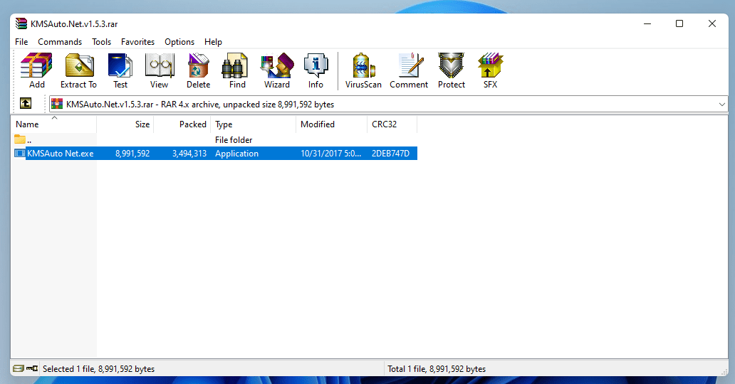Image resolution: width=735 pixels, height=384 pixels.
Task: Run VirusScan on the archive
Action: pyautogui.click(x=363, y=70)
